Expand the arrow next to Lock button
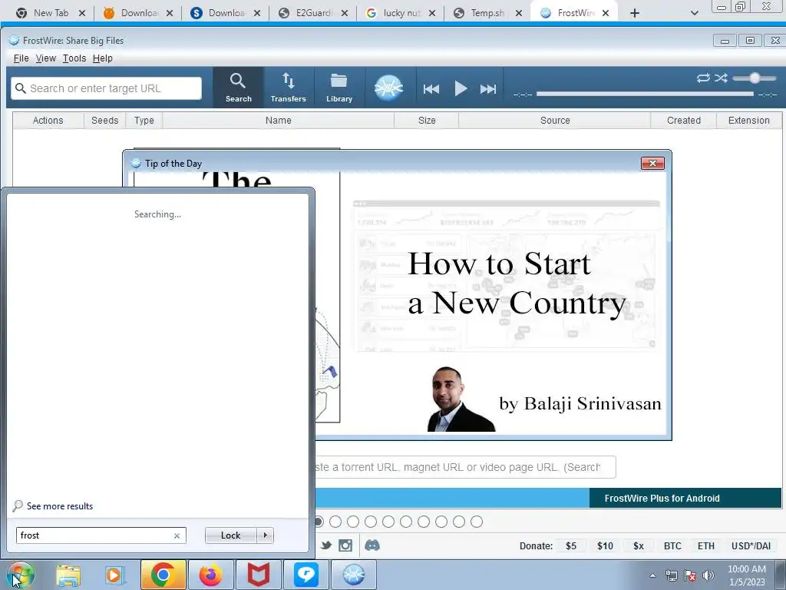The image size is (786, 590). (265, 535)
